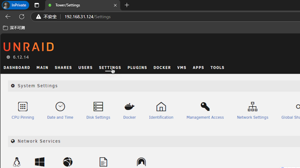Open a new browser tab
This screenshot has width=300, height=168.
coord(127,5)
